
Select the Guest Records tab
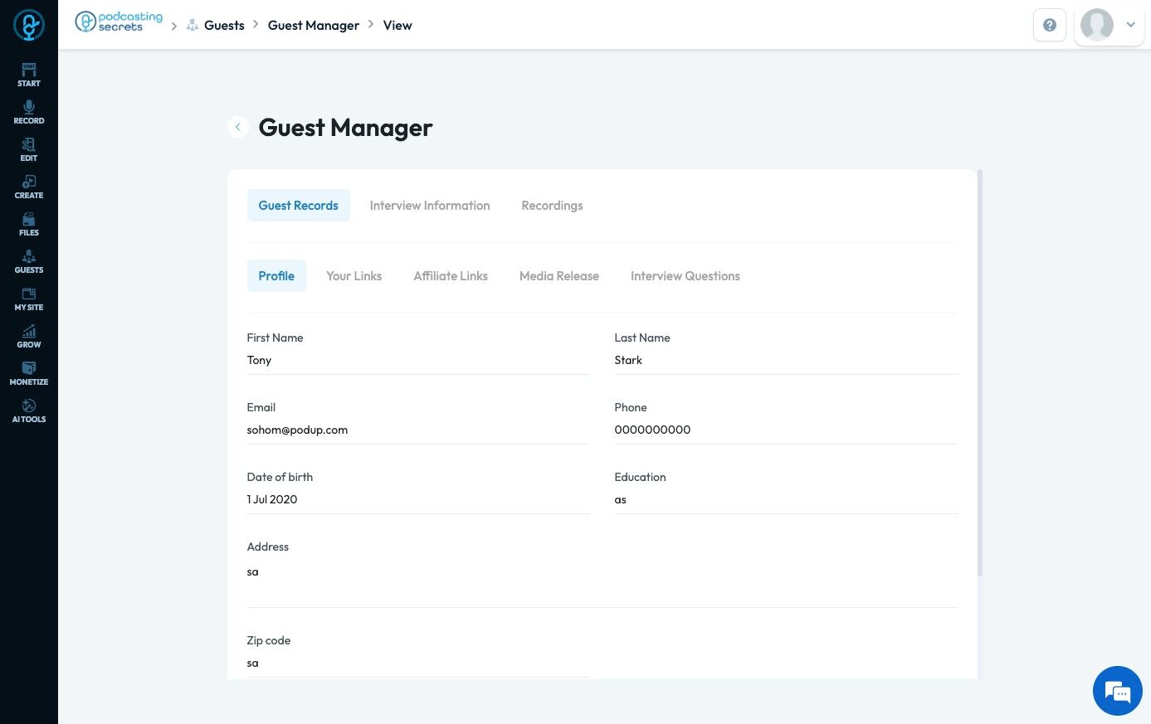coord(299,206)
